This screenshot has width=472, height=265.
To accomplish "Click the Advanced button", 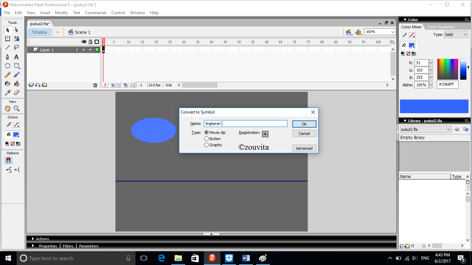I will click(304, 148).
